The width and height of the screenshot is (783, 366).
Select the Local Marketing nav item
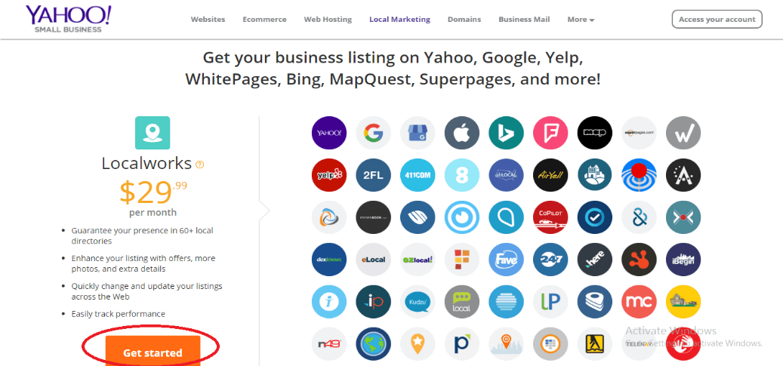click(x=399, y=20)
